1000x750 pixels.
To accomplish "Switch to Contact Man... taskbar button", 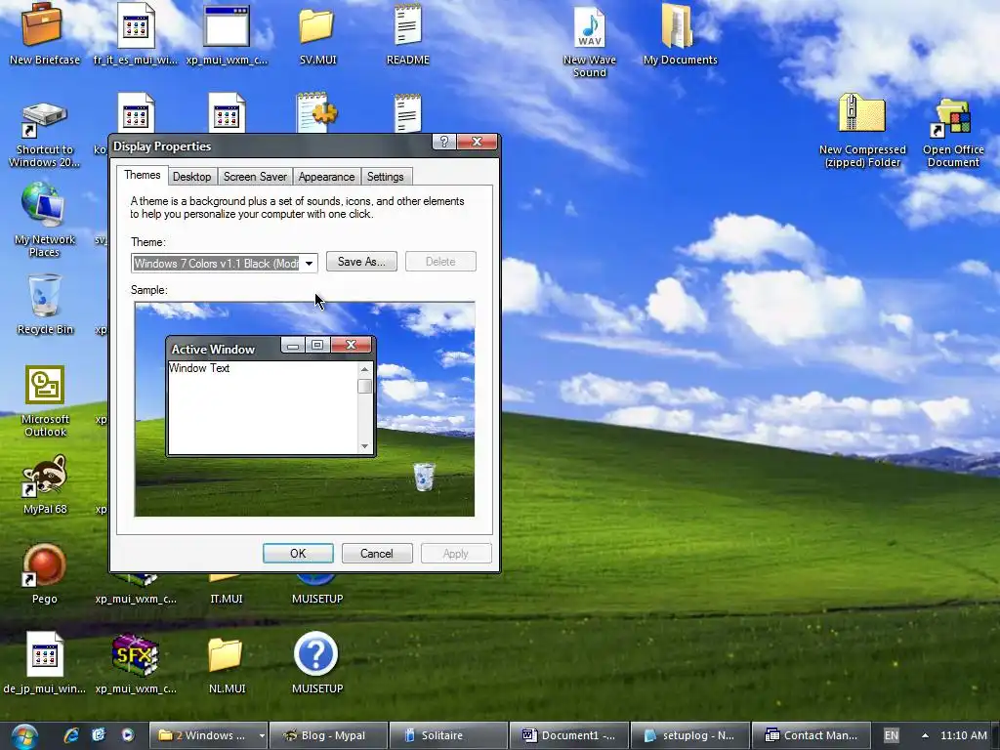I will [810, 735].
